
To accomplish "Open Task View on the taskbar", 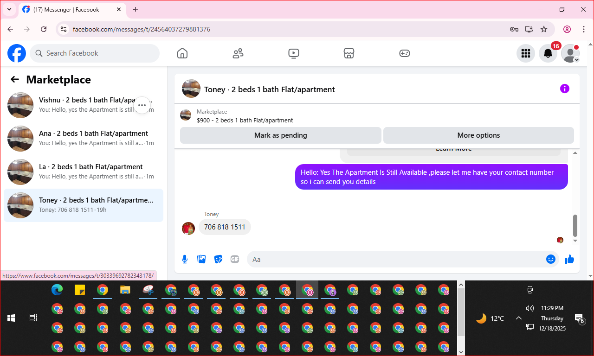I will 33,318.
